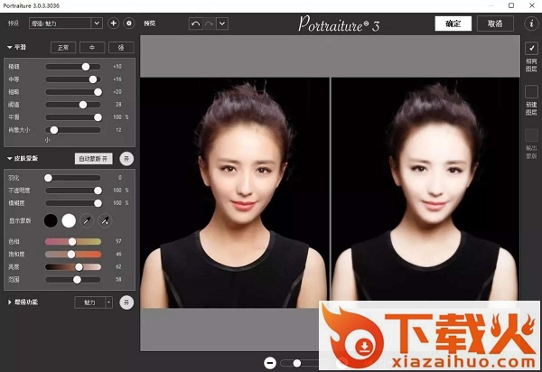Click the 范围 latitude slider

pyautogui.click(x=73, y=279)
